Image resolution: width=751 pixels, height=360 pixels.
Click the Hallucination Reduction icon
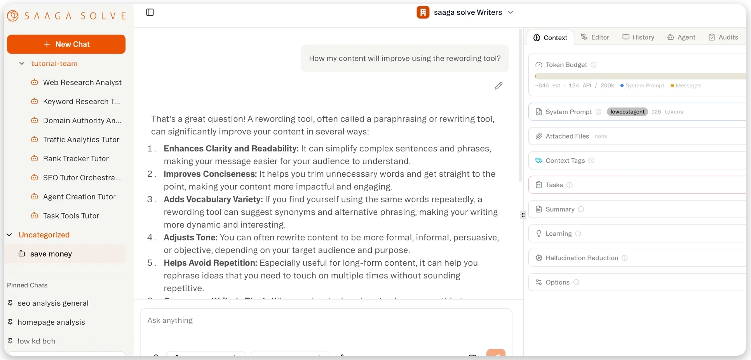pyautogui.click(x=539, y=258)
